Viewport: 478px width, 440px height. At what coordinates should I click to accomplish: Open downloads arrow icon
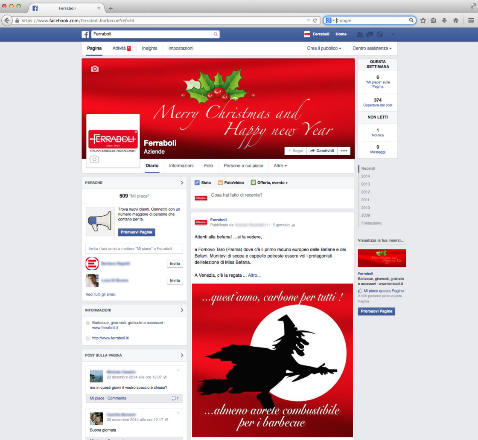(x=444, y=20)
